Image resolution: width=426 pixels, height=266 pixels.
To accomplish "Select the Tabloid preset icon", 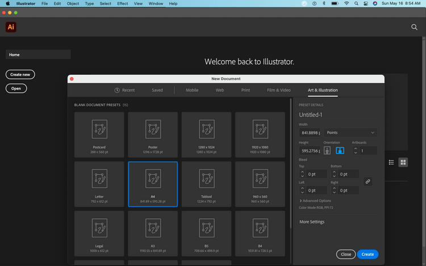I will (206, 178).
